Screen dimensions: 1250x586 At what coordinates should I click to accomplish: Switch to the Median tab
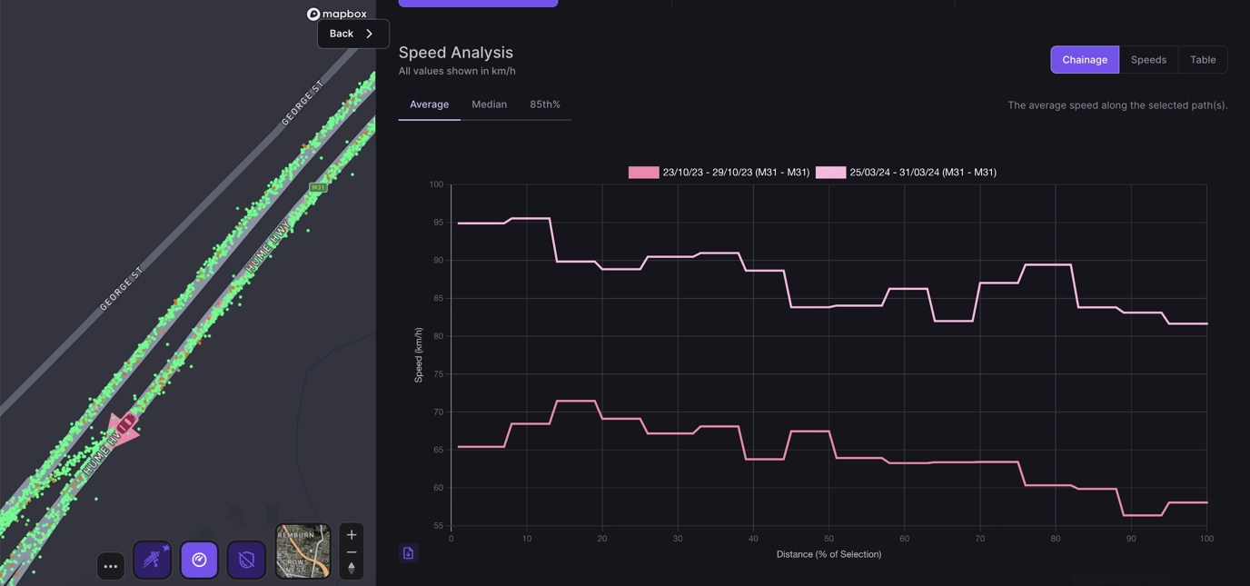coord(489,104)
